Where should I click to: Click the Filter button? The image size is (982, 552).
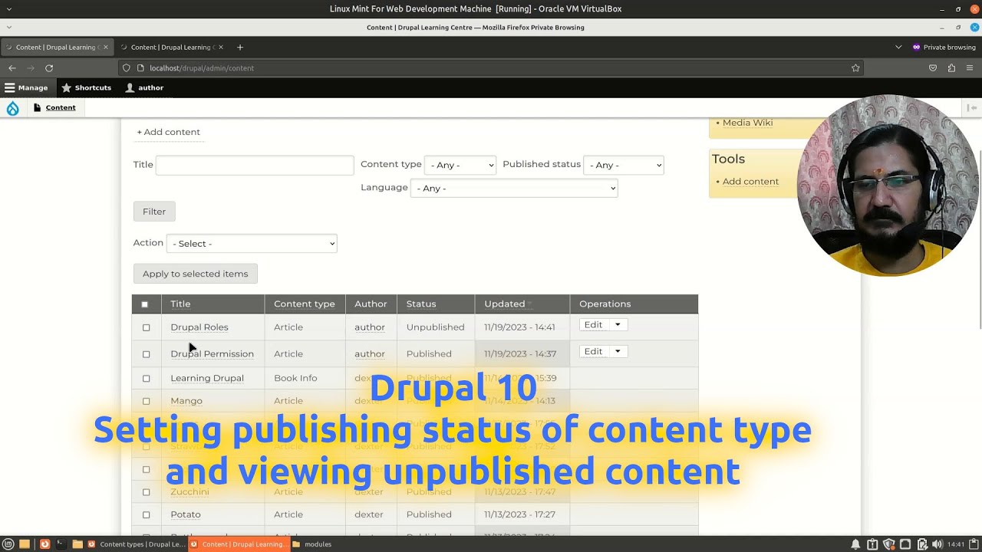tap(154, 212)
